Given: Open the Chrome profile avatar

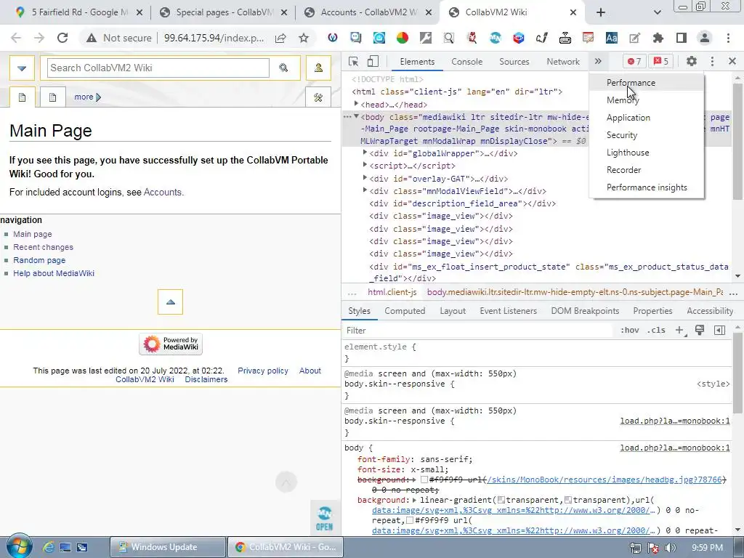Looking at the screenshot, I should 705,38.
